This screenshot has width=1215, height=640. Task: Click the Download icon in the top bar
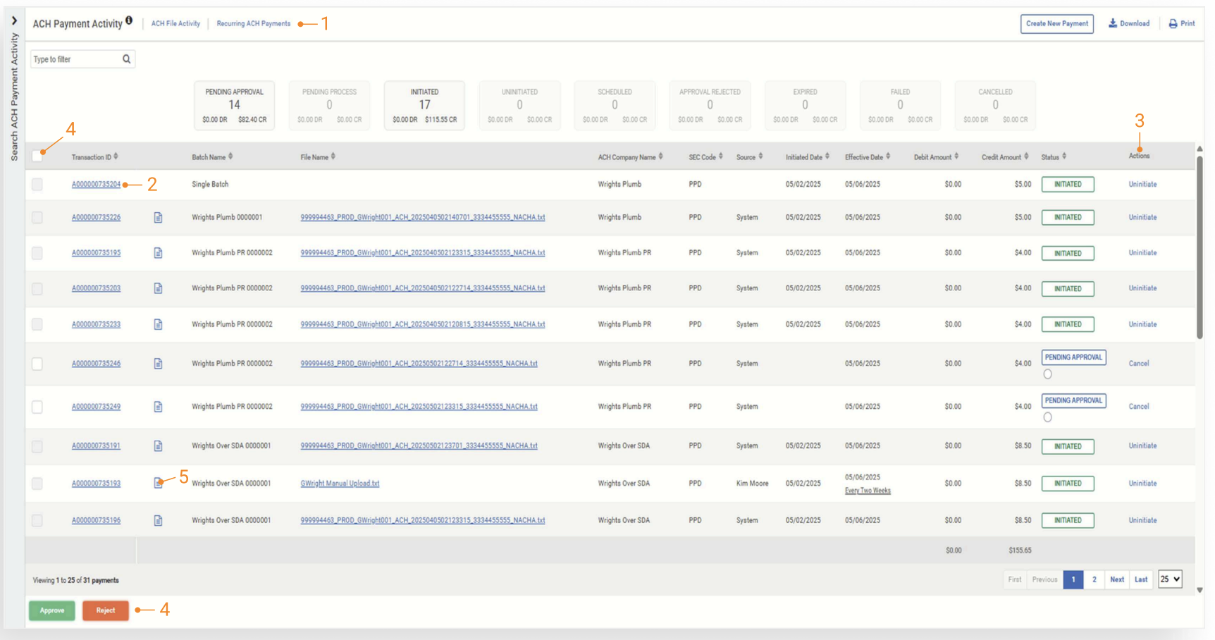pos(1113,23)
